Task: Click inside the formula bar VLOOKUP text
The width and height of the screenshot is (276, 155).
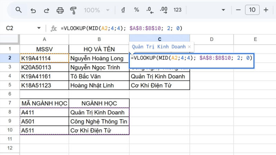Action: [121, 28]
